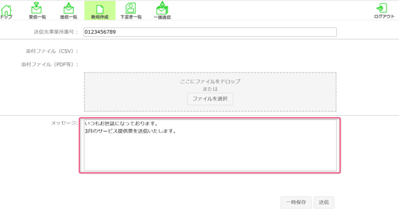Select the 新規作成 blank document icon
This screenshot has height=209, width=399.
(x=100, y=8)
